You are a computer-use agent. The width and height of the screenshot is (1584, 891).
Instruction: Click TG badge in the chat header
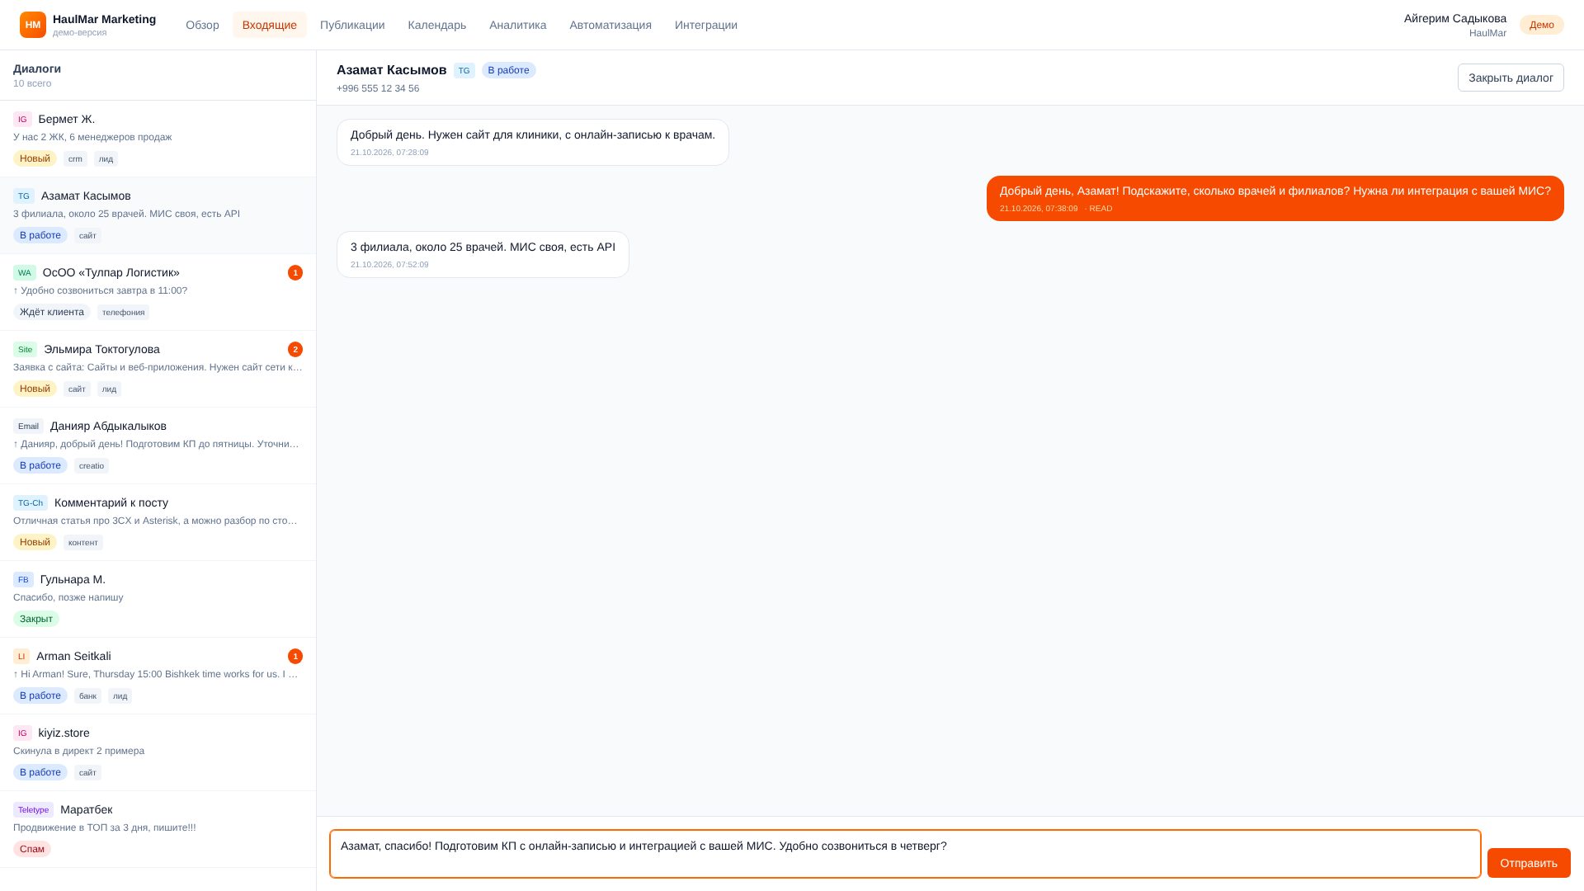[464, 71]
